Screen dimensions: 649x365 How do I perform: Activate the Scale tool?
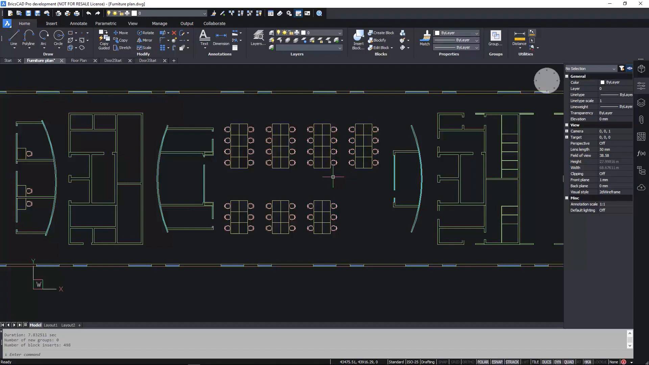(144, 48)
